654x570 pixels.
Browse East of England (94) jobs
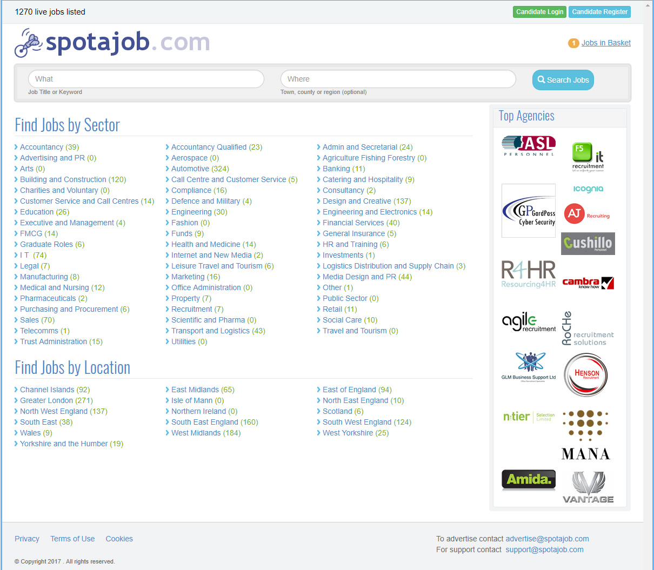point(357,390)
